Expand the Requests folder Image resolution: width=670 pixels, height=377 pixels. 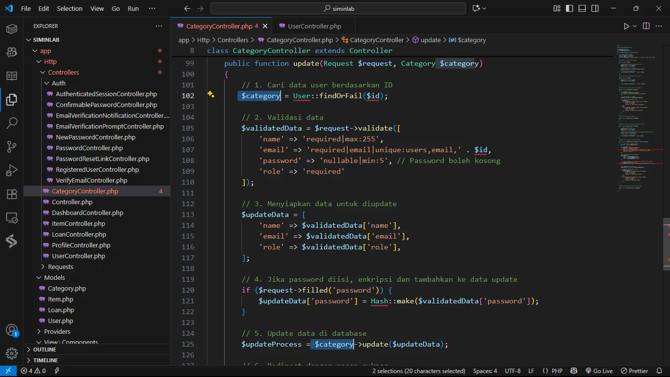(x=60, y=267)
